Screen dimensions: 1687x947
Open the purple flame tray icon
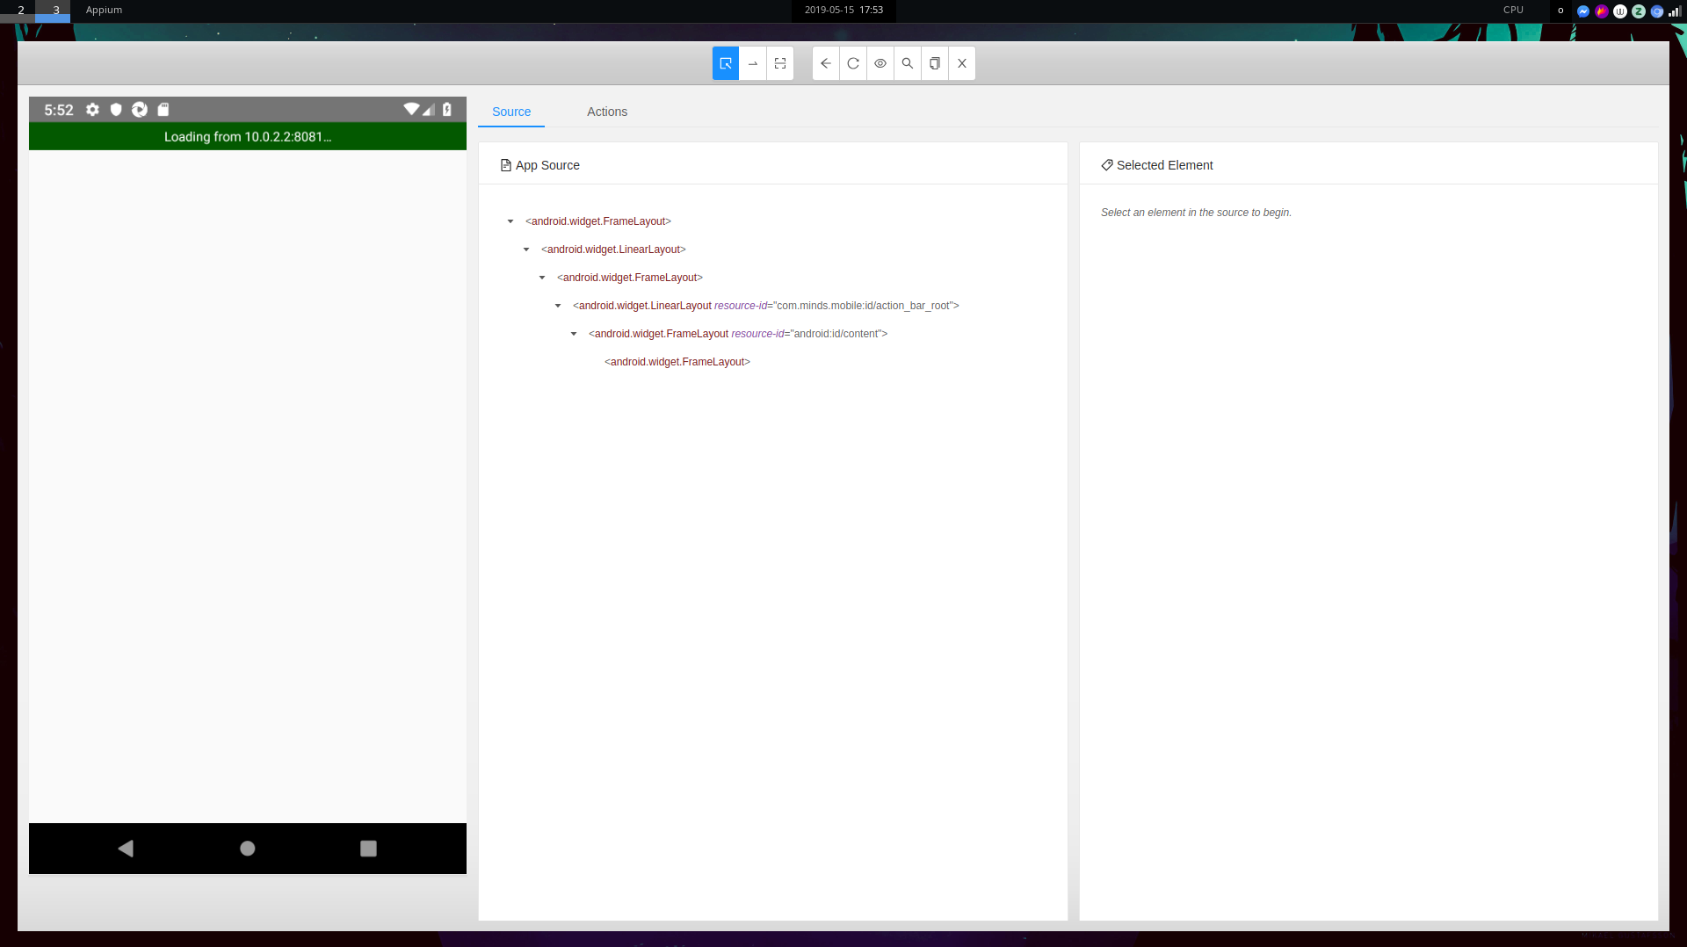[x=1602, y=11]
